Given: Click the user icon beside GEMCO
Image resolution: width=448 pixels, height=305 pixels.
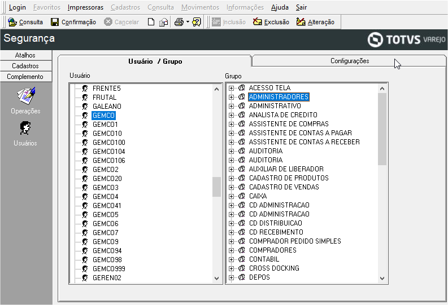Looking at the screenshot, I should click(x=85, y=116).
